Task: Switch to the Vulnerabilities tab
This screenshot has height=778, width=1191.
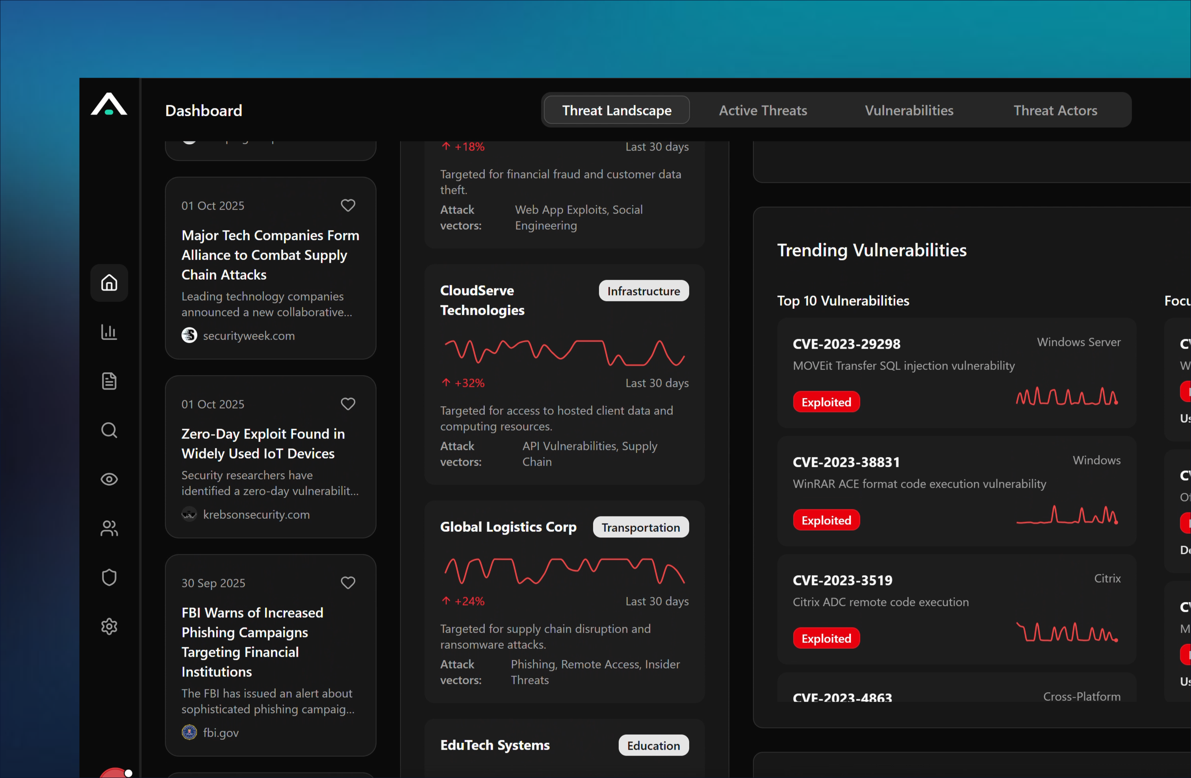Action: point(909,110)
